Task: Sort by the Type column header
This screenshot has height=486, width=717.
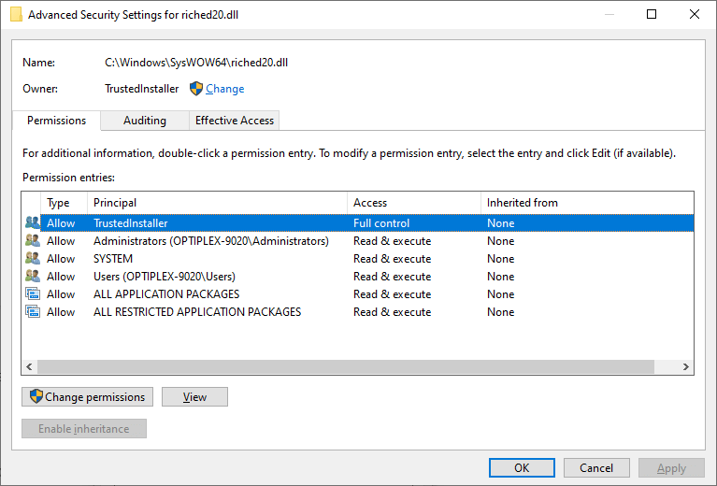Action: click(64, 203)
